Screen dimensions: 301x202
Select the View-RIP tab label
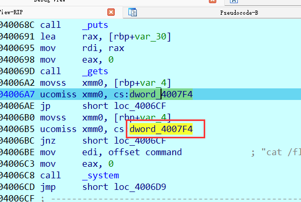pos(11,12)
